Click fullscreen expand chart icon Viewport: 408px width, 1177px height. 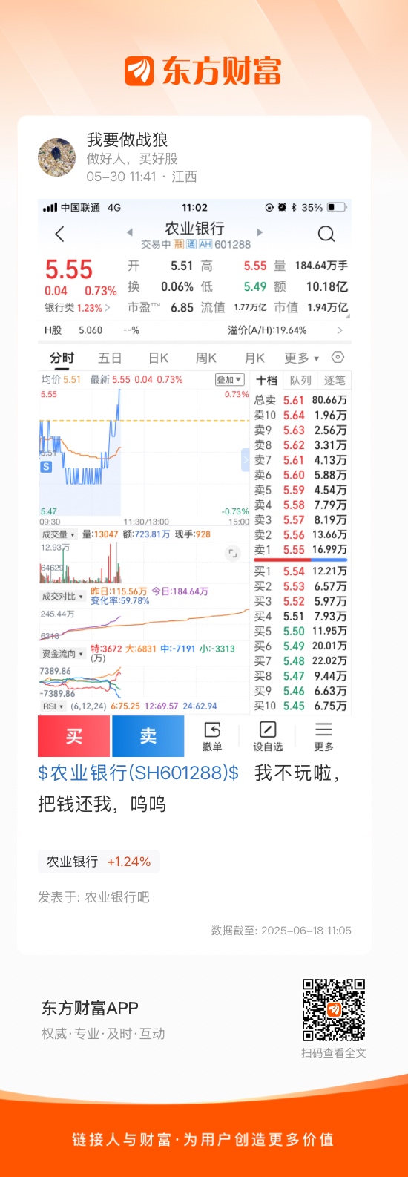pos(233,554)
